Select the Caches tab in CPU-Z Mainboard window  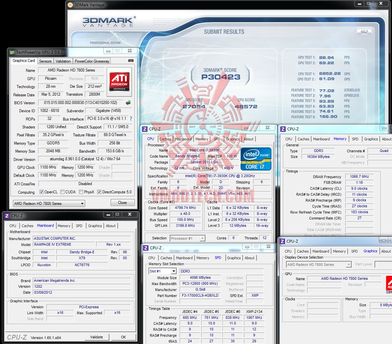[x=27, y=226]
